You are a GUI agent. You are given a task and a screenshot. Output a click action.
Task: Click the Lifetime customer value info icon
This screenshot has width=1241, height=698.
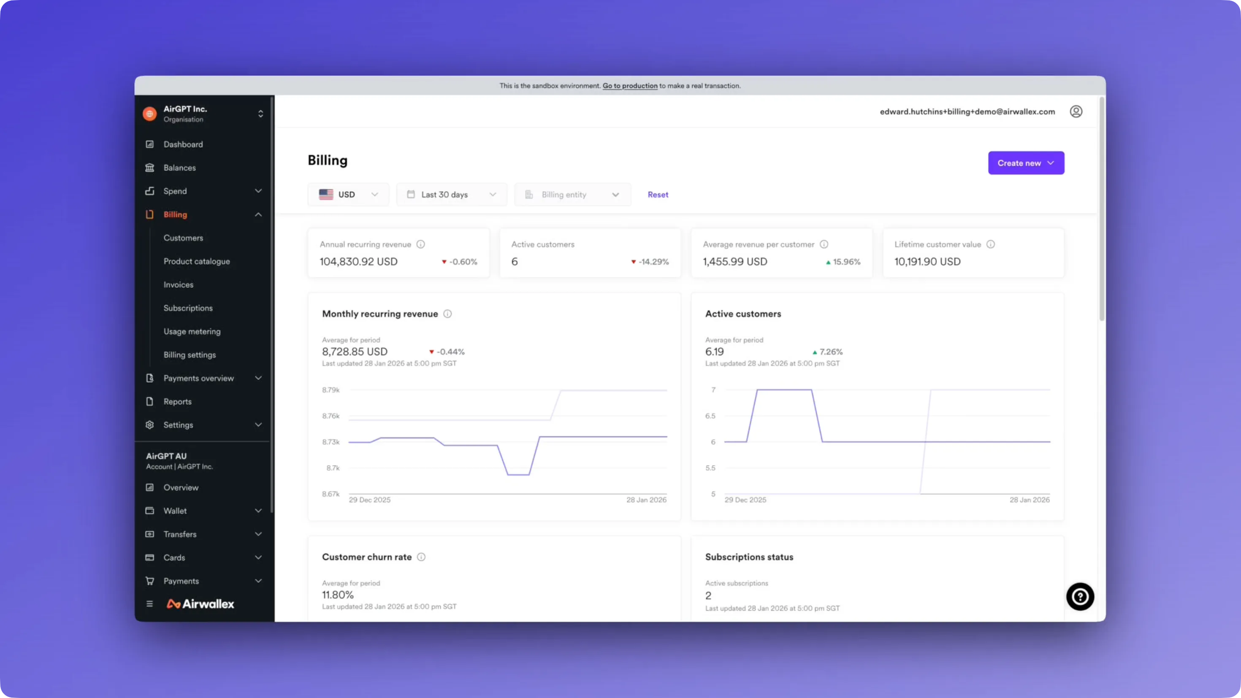(x=991, y=244)
